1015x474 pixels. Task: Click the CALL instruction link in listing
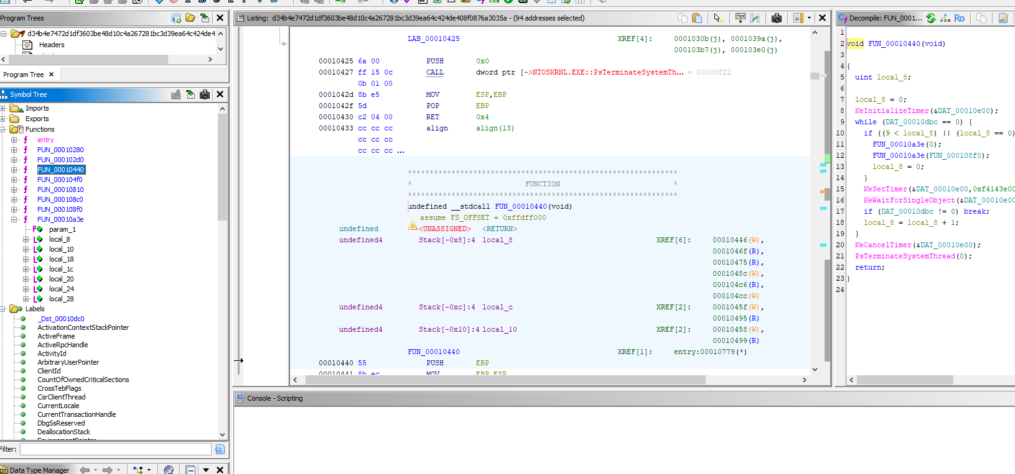pos(434,72)
